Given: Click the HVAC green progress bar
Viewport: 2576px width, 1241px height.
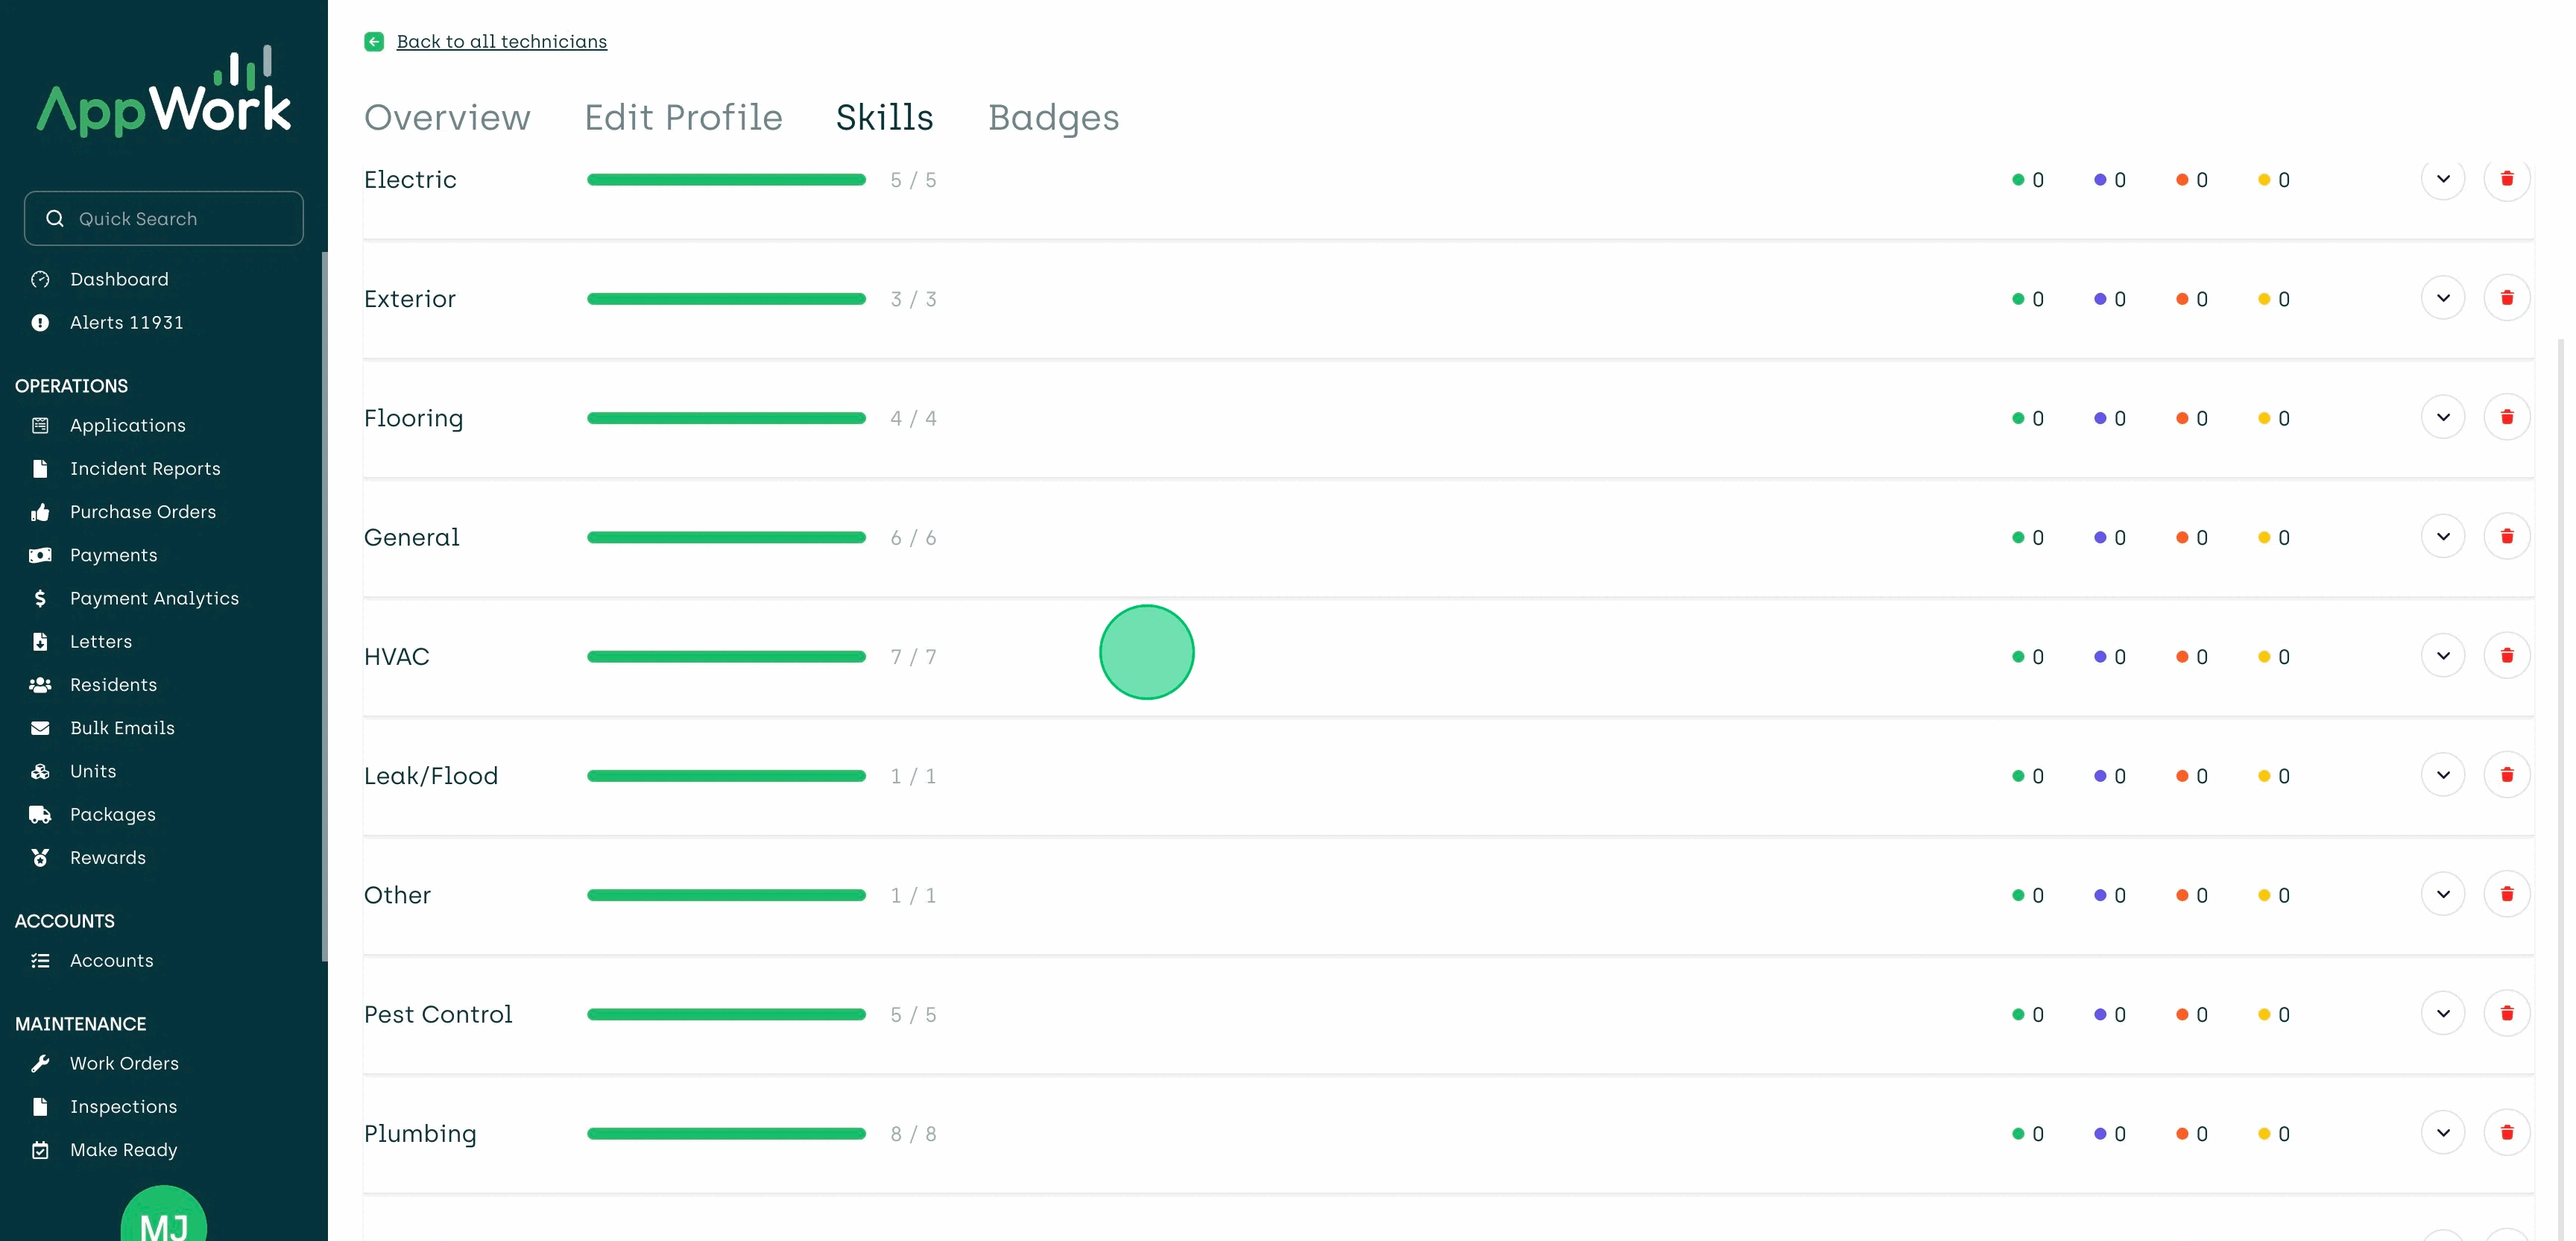Looking at the screenshot, I should [x=726, y=657].
